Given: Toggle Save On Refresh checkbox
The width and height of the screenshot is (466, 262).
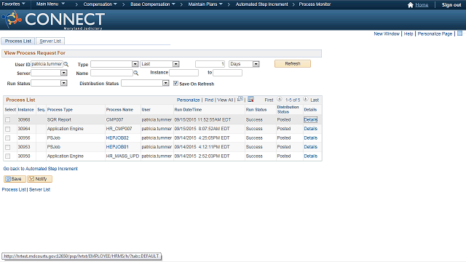Looking at the screenshot, I should click(175, 84).
